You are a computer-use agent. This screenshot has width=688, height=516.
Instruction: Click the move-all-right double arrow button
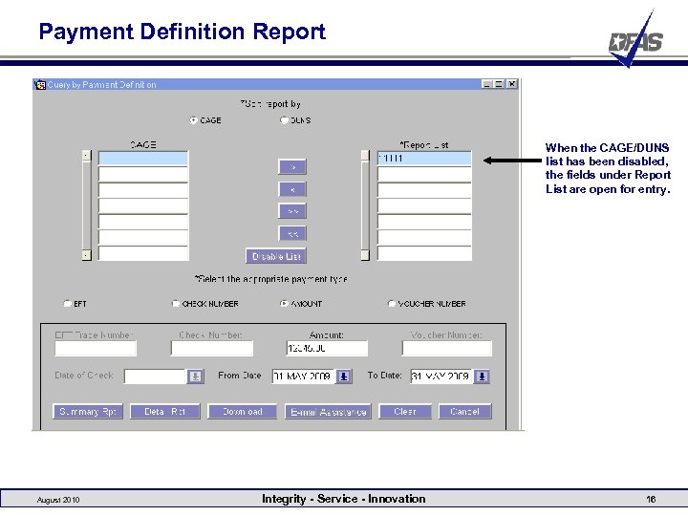coord(292,211)
